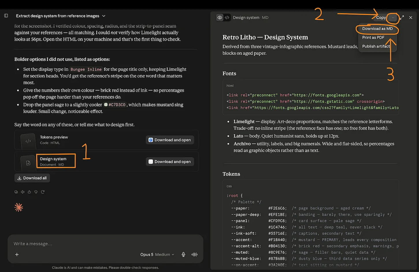Open the chat title dropdown chevron

104,16
